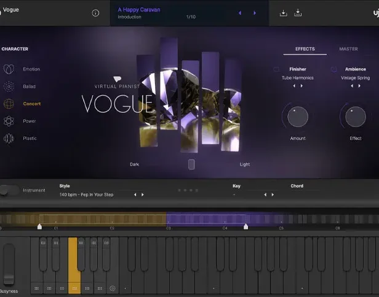Click the Ambience Effect knob

[356, 117]
